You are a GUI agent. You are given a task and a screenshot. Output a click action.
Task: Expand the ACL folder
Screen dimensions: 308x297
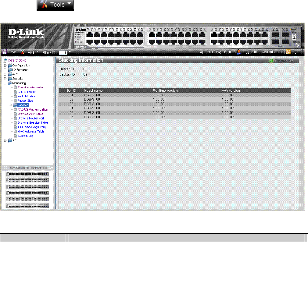pos(5,140)
